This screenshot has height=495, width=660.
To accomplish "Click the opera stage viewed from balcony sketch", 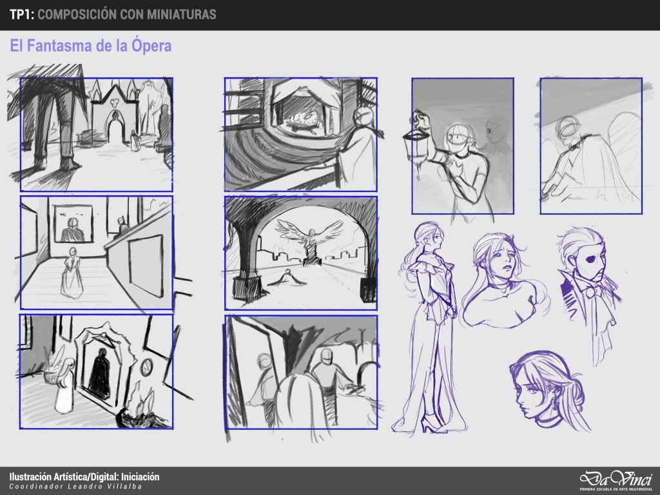I will point(300,134).
